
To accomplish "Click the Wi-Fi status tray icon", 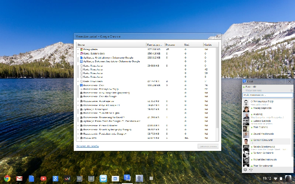I will click(275, 178).
